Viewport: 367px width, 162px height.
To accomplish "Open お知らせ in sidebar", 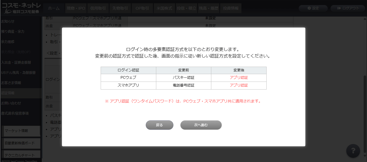I will (x=8, y=21).
